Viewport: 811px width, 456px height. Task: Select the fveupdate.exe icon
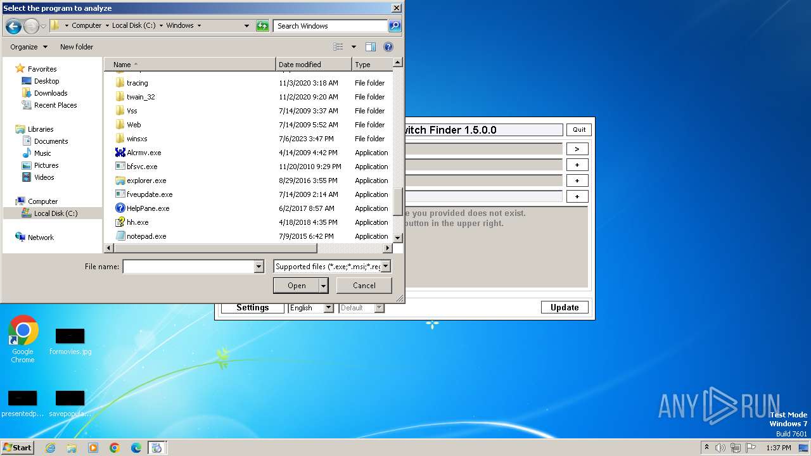pyautogui.click(x=120, y=194)
